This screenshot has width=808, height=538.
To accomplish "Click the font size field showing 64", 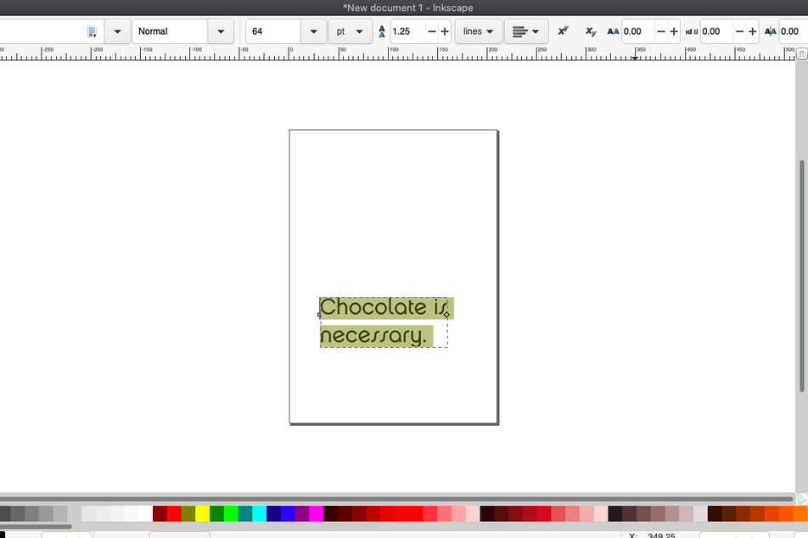I will (273, 31).
